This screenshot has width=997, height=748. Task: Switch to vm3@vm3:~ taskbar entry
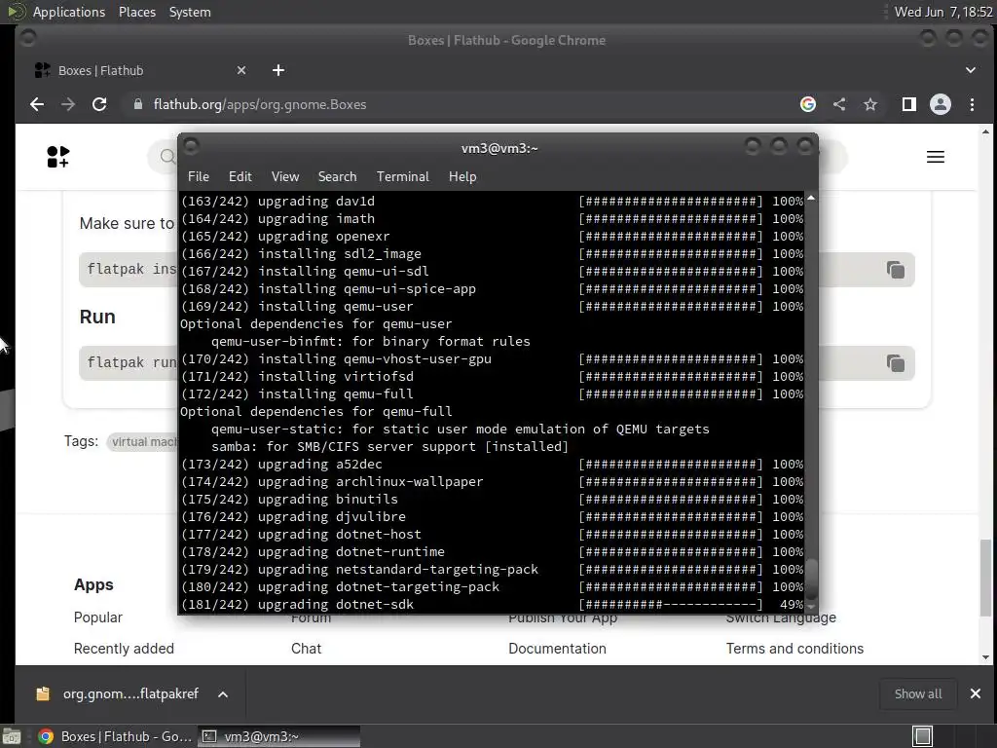click(x=278, y=736)
